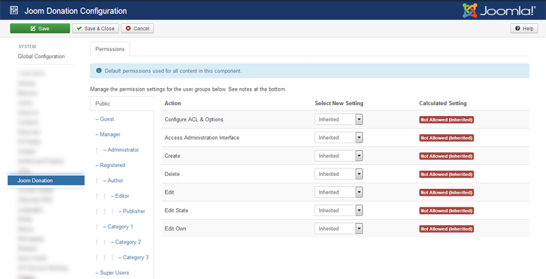Open Global Configuration in sidebar
This screenshot has height=279, width=546.
(42, 57)
